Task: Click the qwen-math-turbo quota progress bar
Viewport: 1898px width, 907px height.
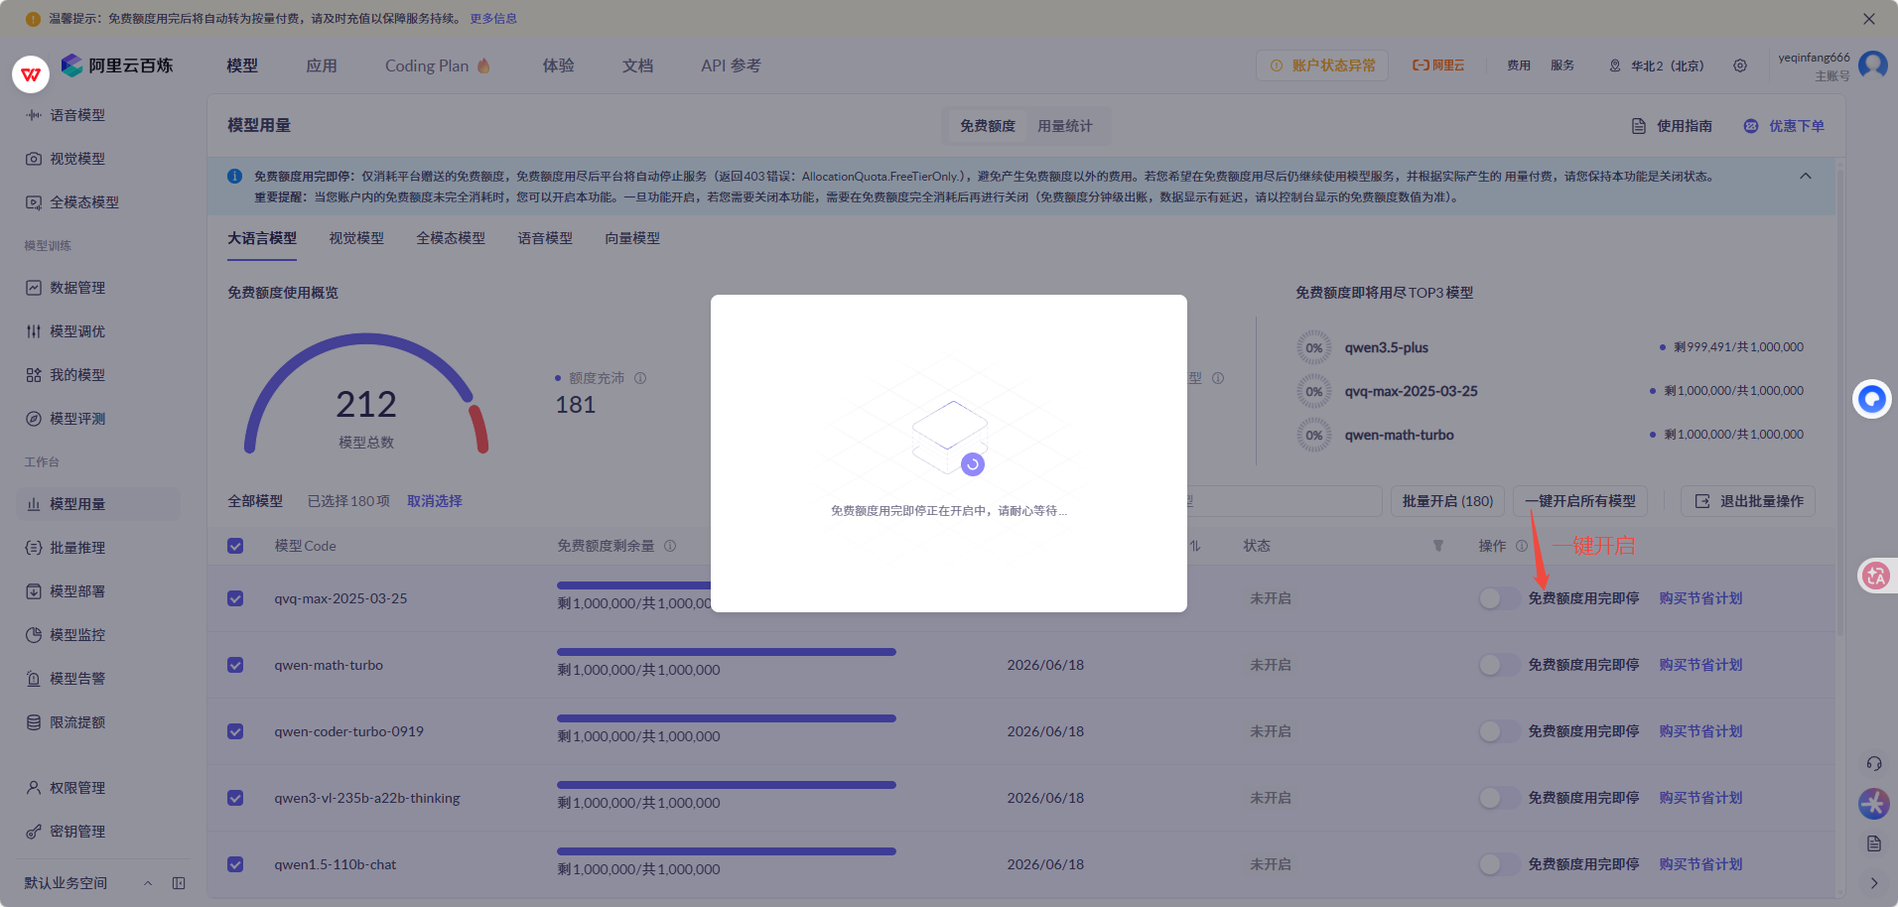Action: pos(727,652)
